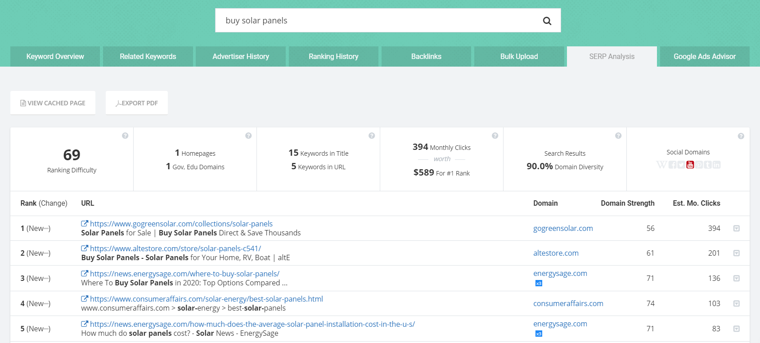The image size is (760, 343).
Task: Click the red YouTube social domain icon
Action: click(690, 165)
